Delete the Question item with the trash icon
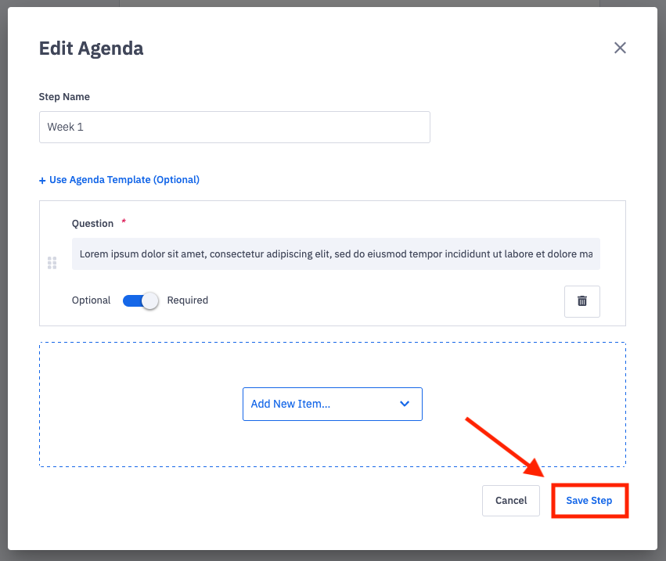This screenshot has height=561, width=666. (581, 301)
